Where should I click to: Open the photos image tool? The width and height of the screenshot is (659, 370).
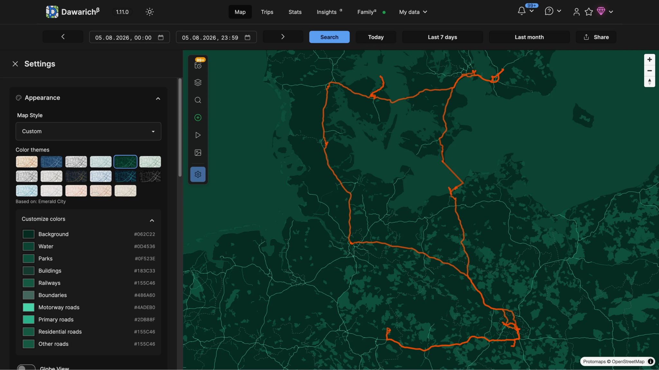tap(198, 153)
